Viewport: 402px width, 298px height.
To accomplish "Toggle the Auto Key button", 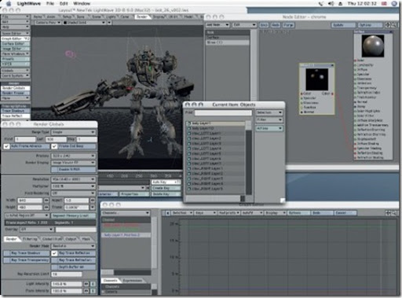I will 166,182.
